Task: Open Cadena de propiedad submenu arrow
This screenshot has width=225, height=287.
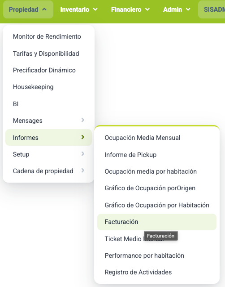Action: (x=83, y=170)
